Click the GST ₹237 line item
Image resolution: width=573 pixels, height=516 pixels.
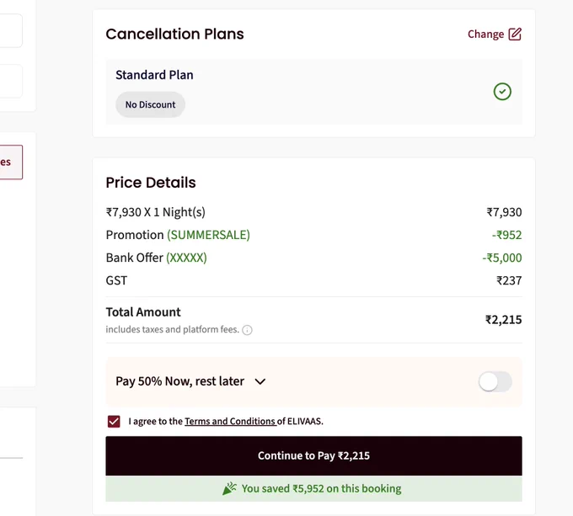[313, 280]
